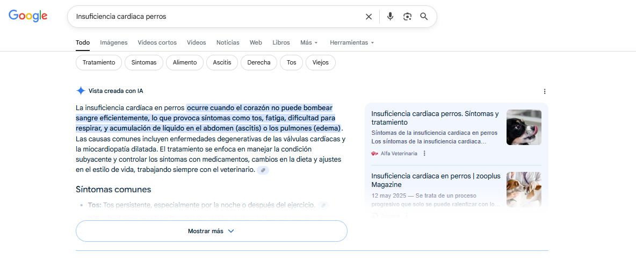The height and width of the screenshot is (260, 636).
Task: Start voice search with the microphone icon
Action: pos(390,17)
